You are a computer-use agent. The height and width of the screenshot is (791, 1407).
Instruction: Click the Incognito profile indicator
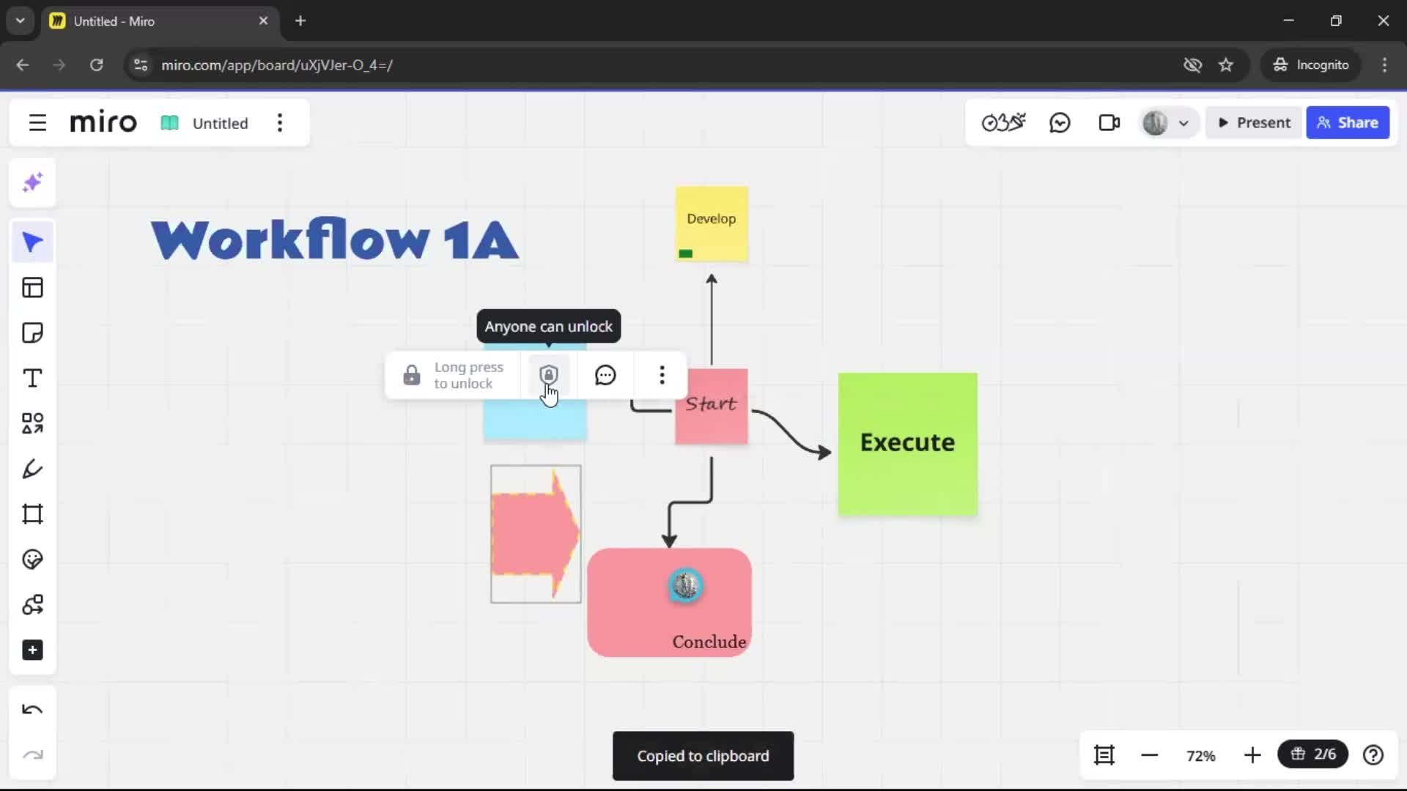pos(1311,64)
